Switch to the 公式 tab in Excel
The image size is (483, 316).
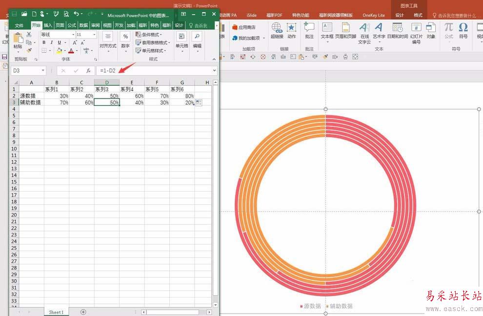click(72, 25)
